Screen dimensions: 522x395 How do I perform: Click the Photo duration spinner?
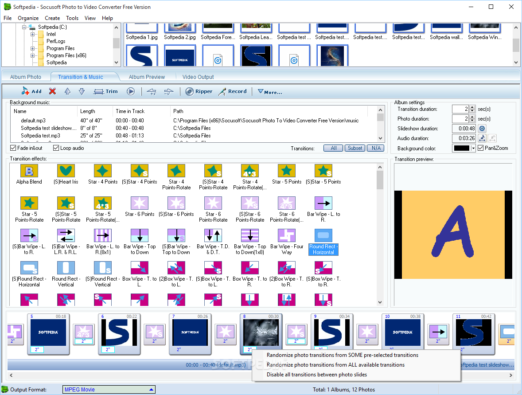pyautogui.click(x=472, y=118)
